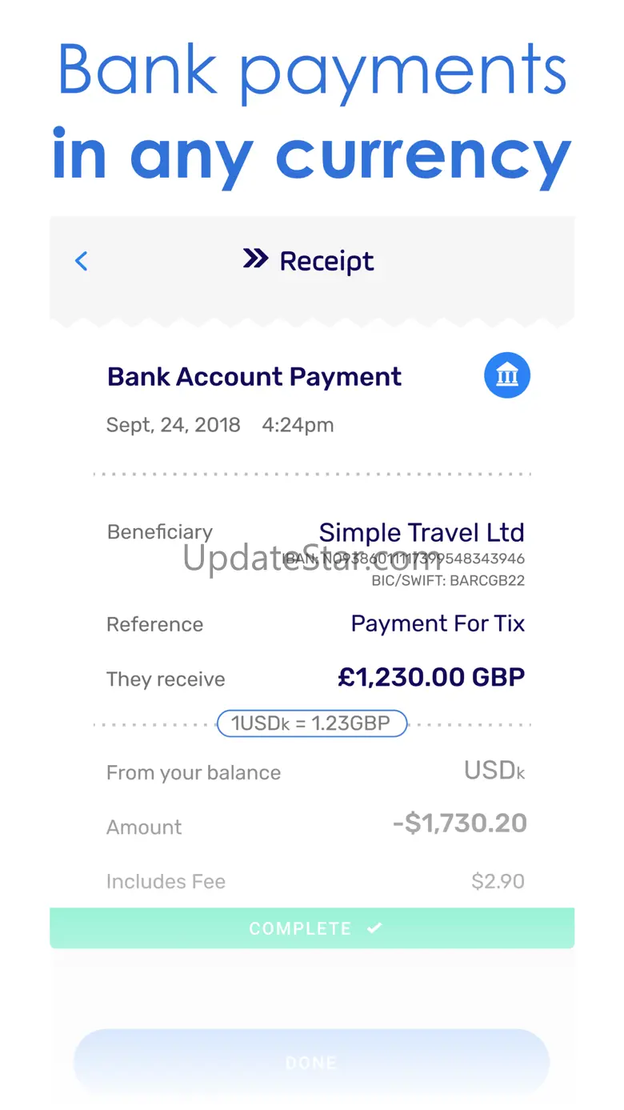This screenshot has width=624, height=1110.
Task: Tap the BIC/SWIFT code BARCGB22
Action: coord(448,580)
